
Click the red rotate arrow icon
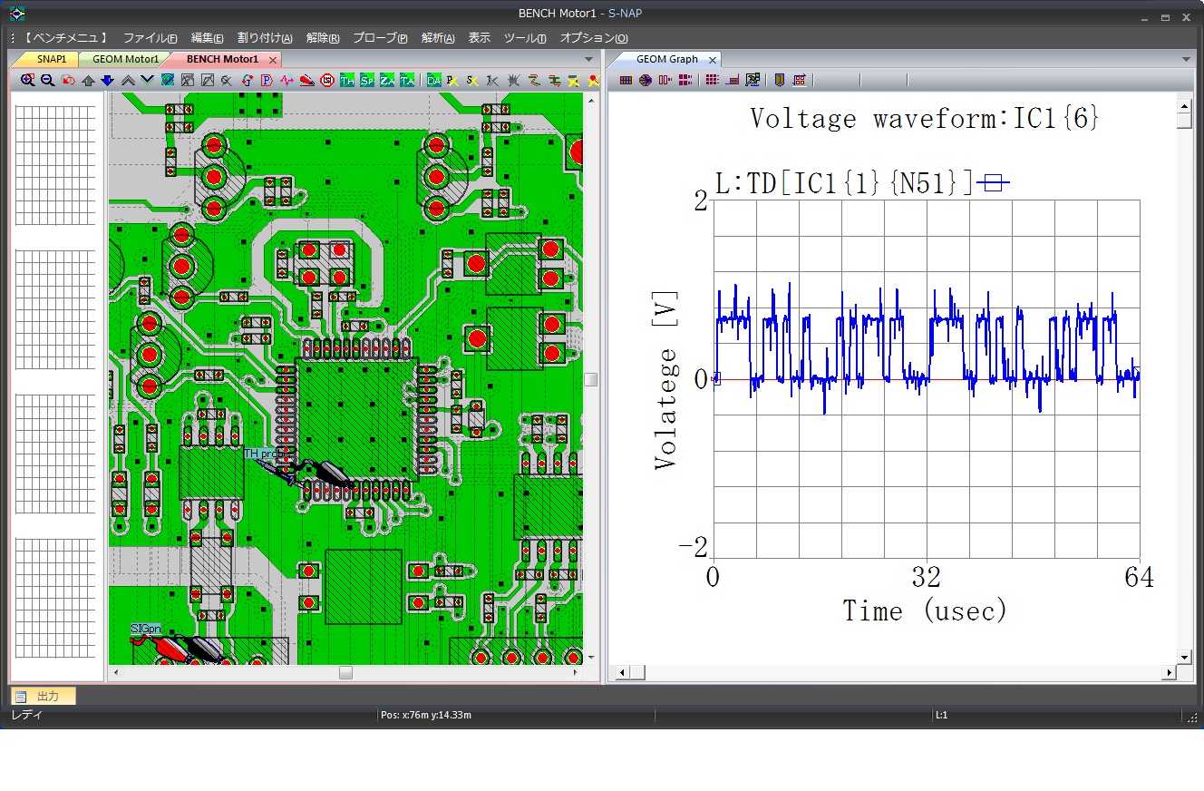(x=247, y=80)
